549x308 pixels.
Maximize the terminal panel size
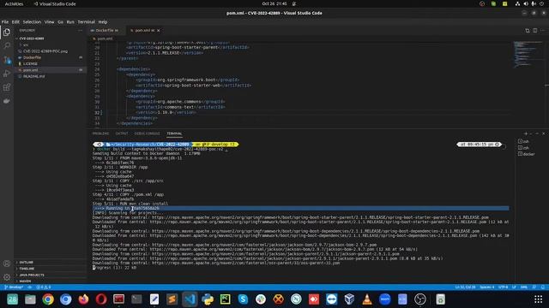(537, 133)
